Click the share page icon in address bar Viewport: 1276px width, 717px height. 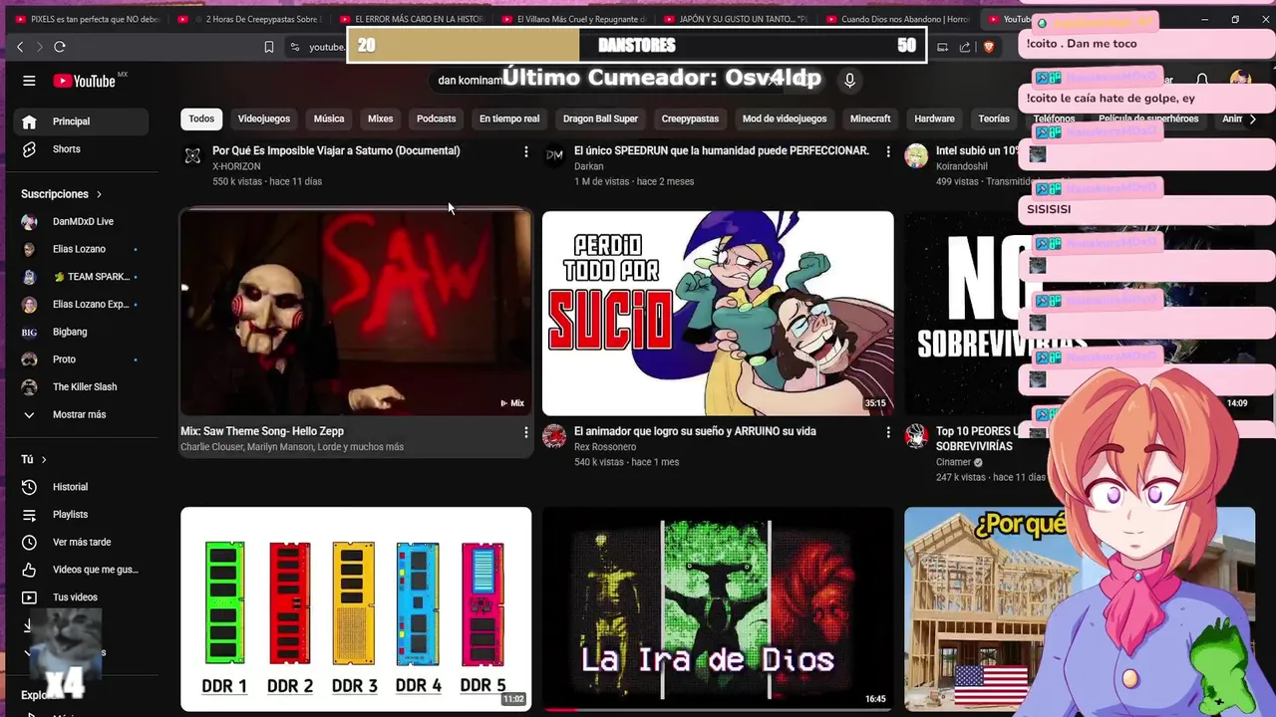click(965, 47)
